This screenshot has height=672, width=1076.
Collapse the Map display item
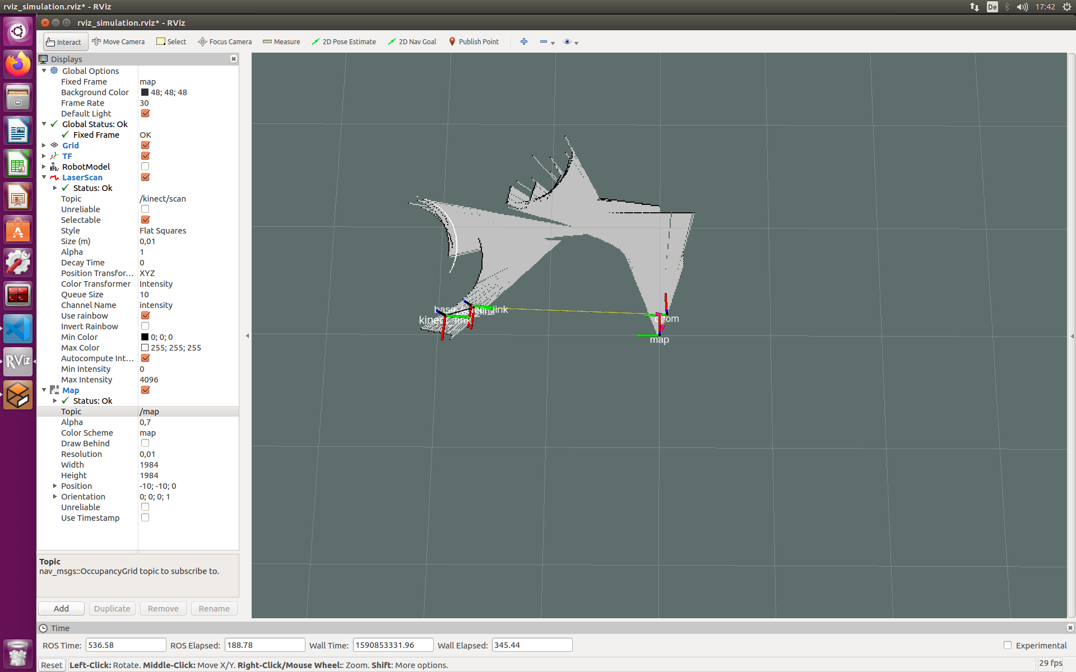pos(44,390)
